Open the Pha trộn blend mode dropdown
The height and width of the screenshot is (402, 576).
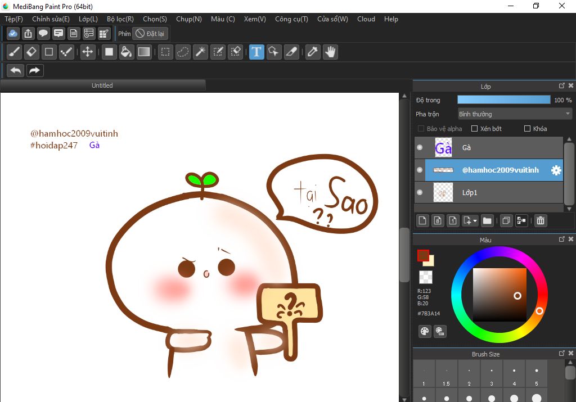coord(515,114)
